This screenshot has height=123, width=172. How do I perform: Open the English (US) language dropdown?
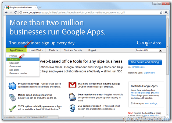(x=149, y=50)
